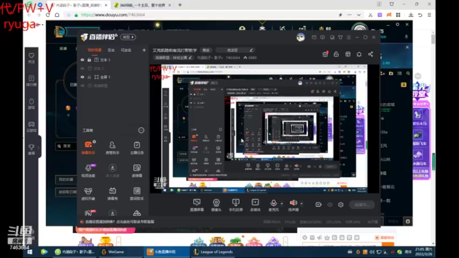Toggle visibility eye of 文本 2 layer
The image size is (459, 258).
pyautogui.click(x=82, y=68)
